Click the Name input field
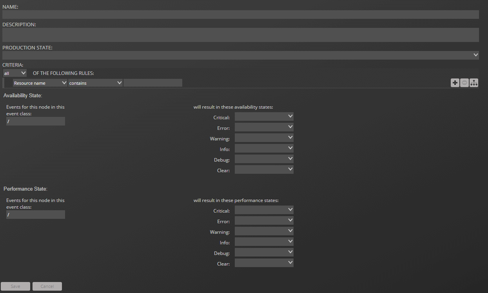This screenshot has width=488, height=293. click(x=241, y=15)
